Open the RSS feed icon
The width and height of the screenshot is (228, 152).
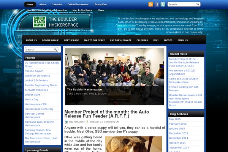[150, 4]
